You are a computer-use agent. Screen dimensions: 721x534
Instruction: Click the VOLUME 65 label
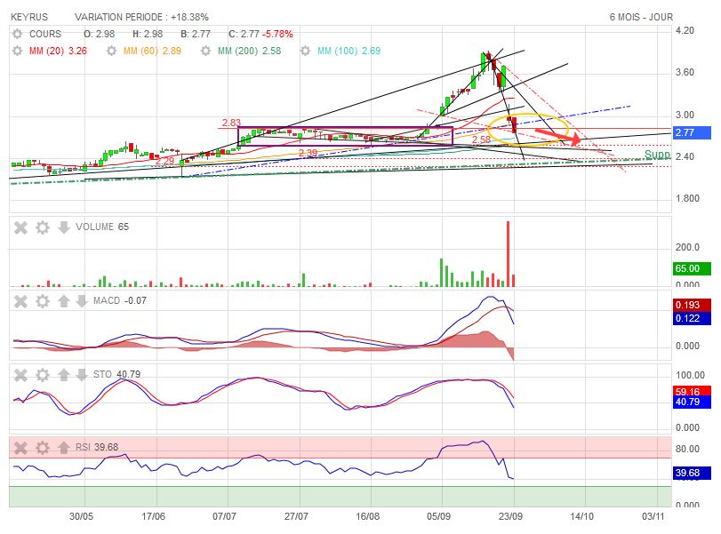102,227
